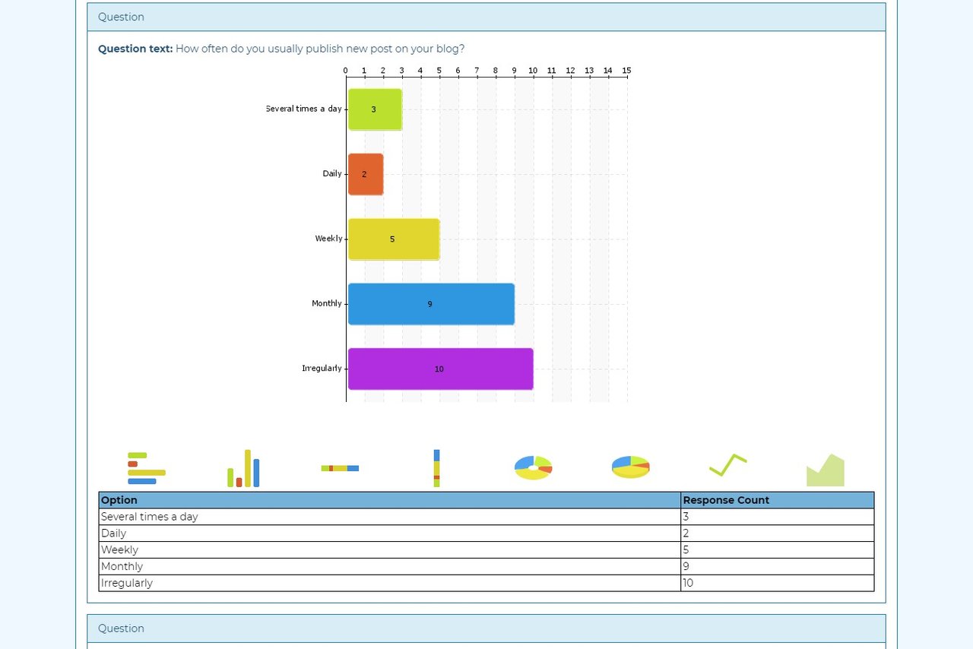This screenshot has height=649, width=973.
Task: Click the 'Daily' chart axis label
Action: [332, 174]
